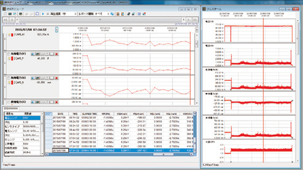Click the blue refresh icon beside レポート期間
303x170 pixels.
point(112,14)
